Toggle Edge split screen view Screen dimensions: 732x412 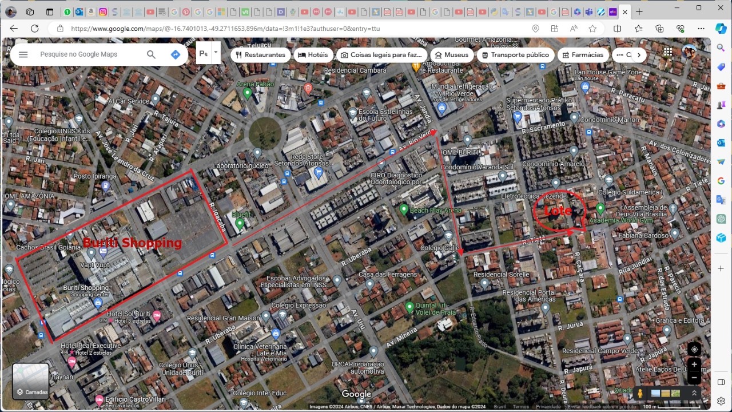pyautogui.click(x=618, y=29)
